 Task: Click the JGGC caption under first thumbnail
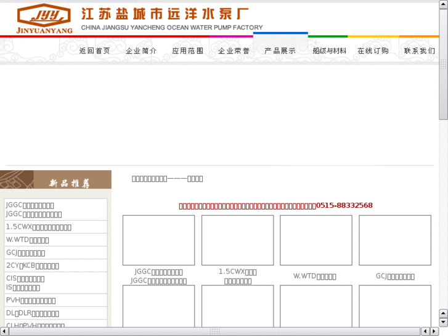pyautogui.click(x=158, y=276)
